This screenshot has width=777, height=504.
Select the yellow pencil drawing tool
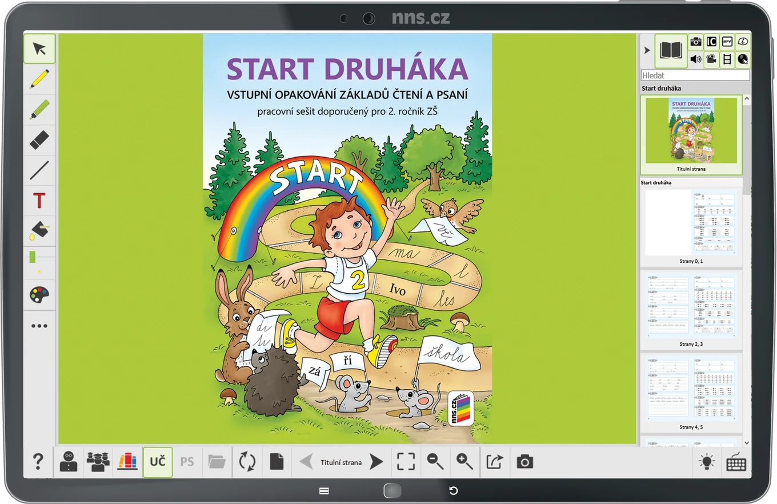(39, 79)
